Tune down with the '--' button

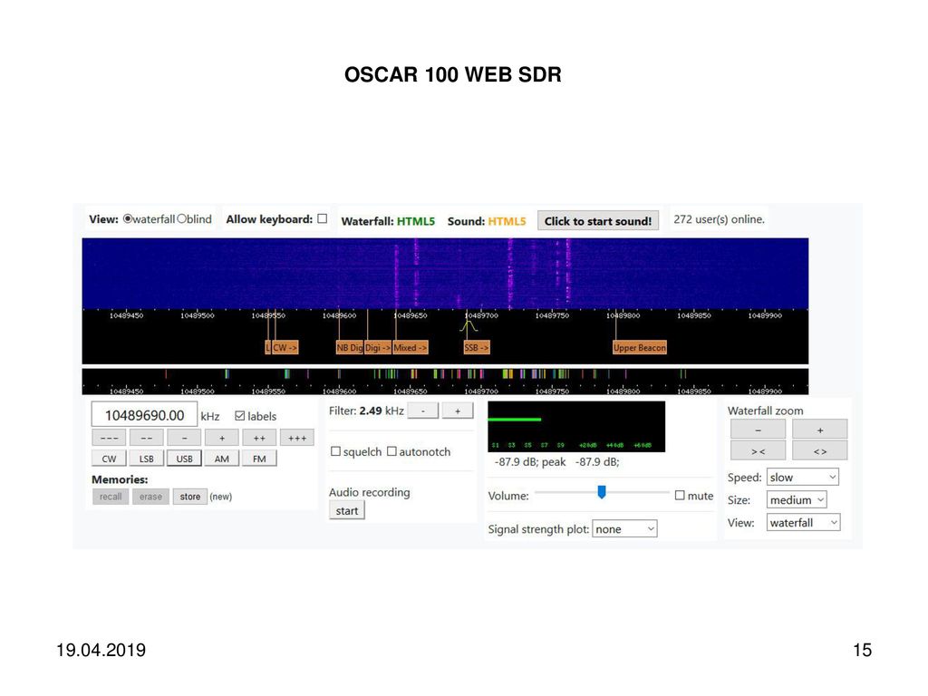click(x=147, y=438)
